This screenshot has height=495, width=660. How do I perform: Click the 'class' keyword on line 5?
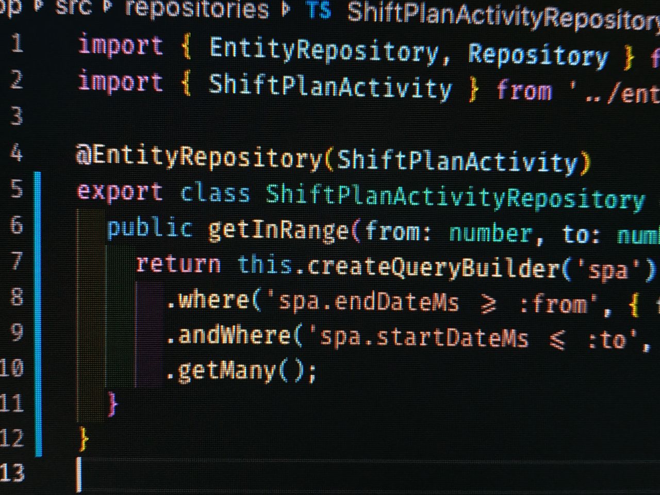point(215,193)
